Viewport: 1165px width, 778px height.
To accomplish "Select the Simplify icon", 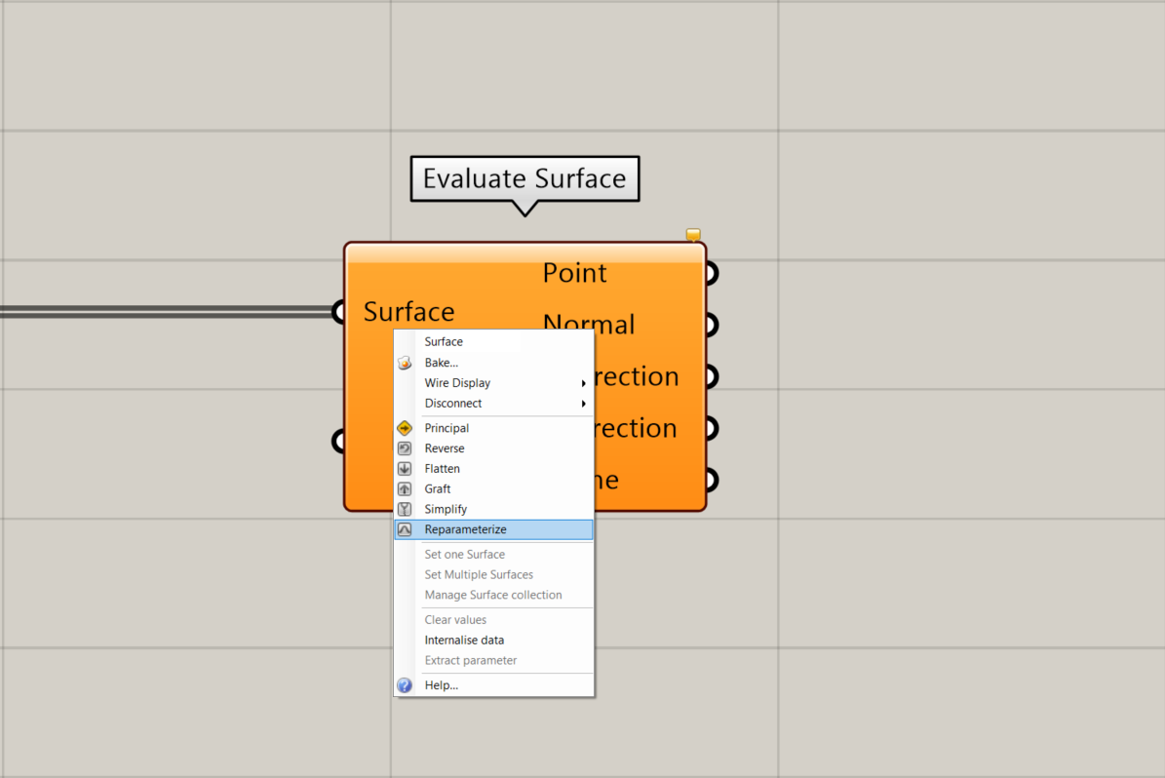I will tap(406, 508).
